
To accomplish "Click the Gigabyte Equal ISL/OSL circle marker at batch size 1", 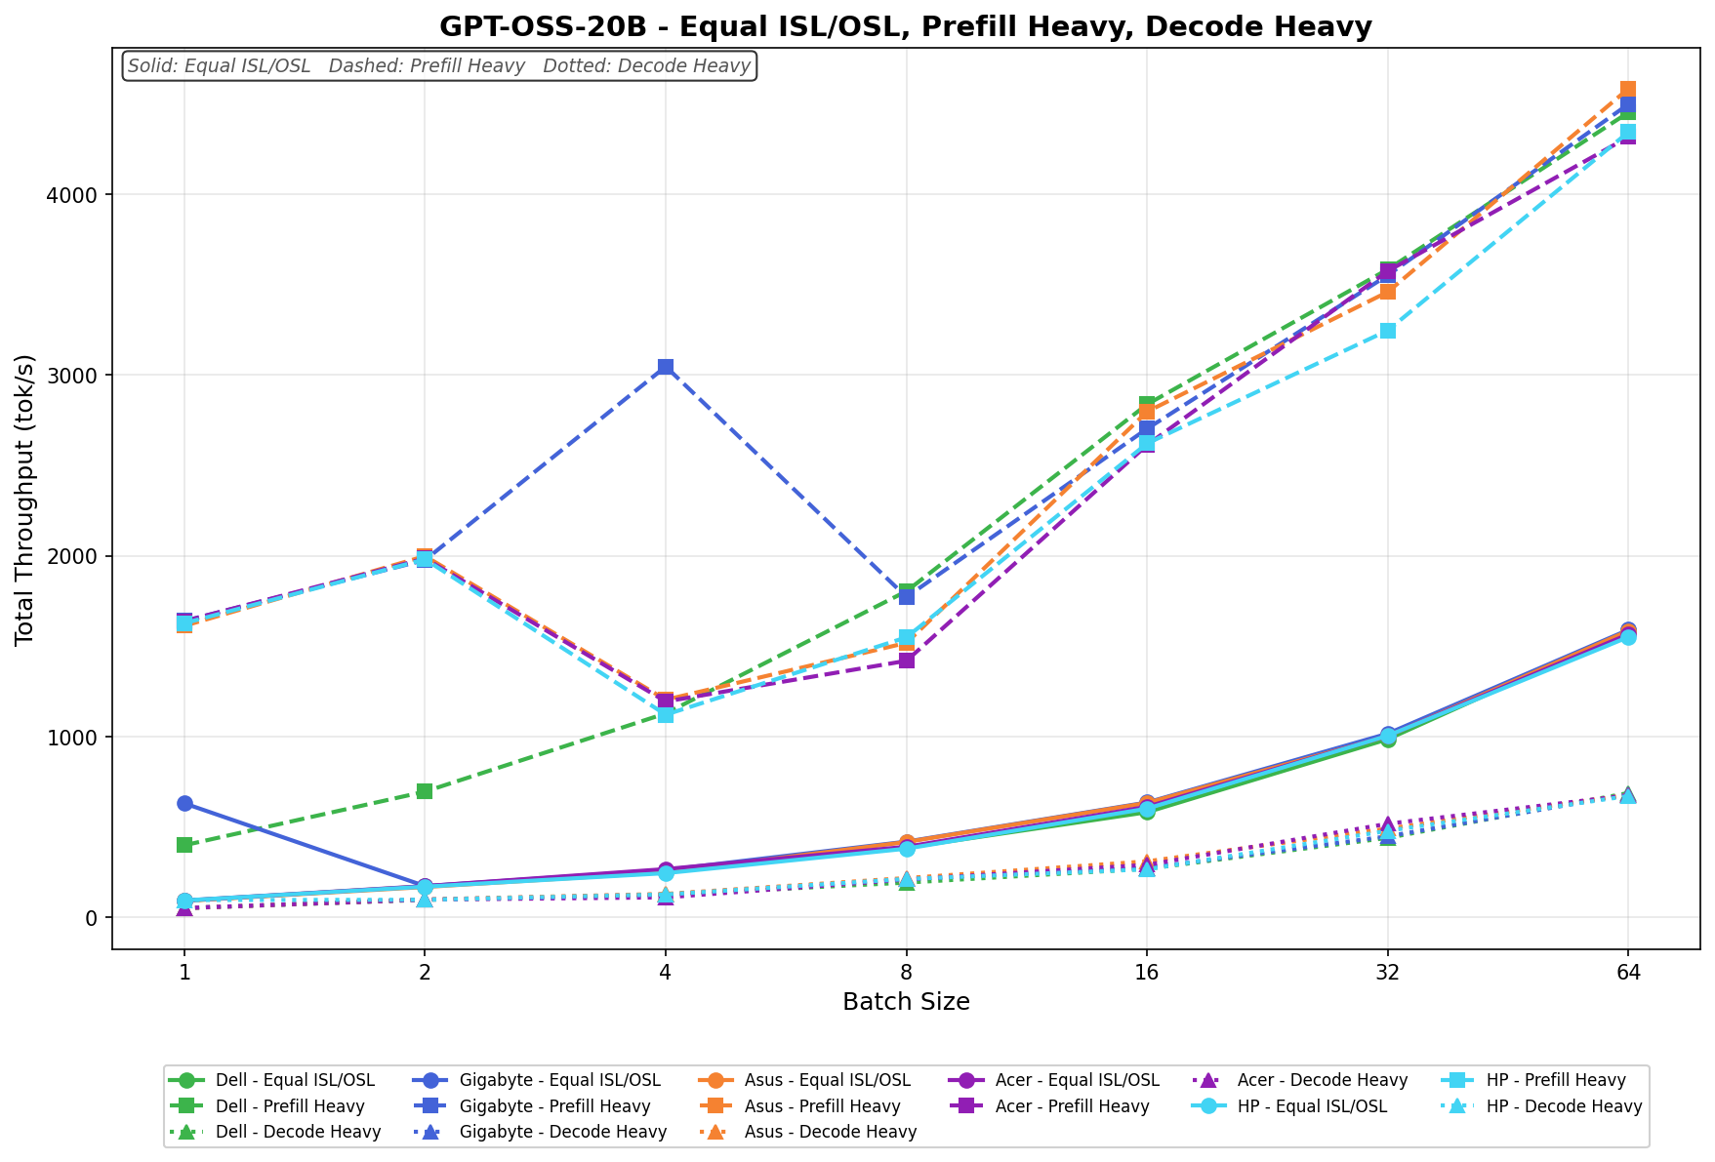I will (x=184, y=803).
